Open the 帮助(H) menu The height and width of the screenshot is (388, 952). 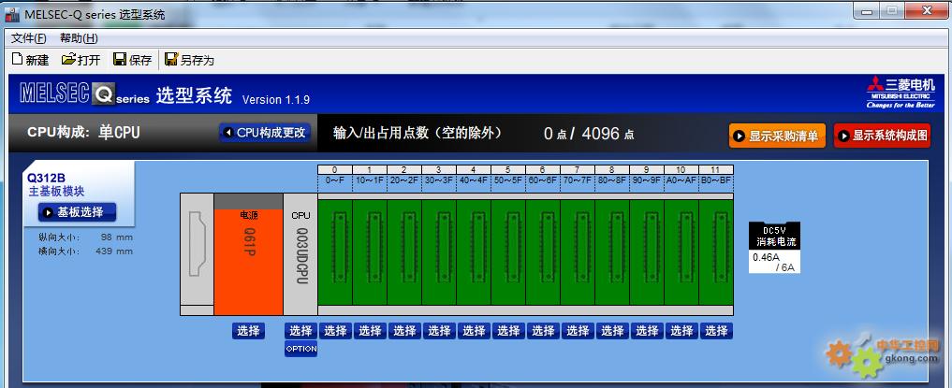(x=79, y=38)
